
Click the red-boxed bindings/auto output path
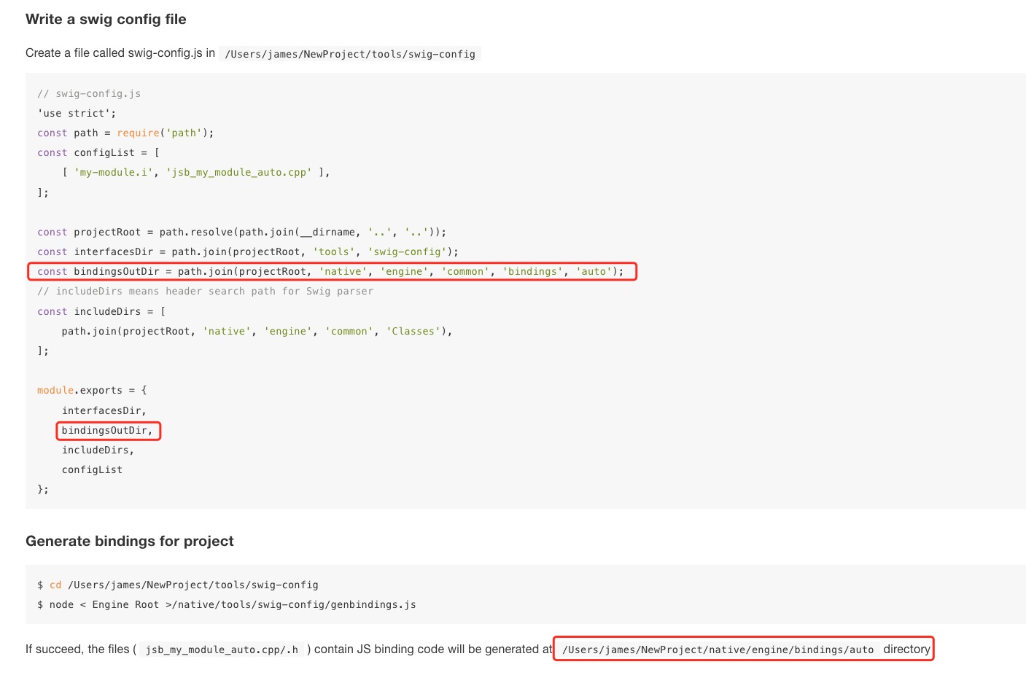tap(718, 649)
